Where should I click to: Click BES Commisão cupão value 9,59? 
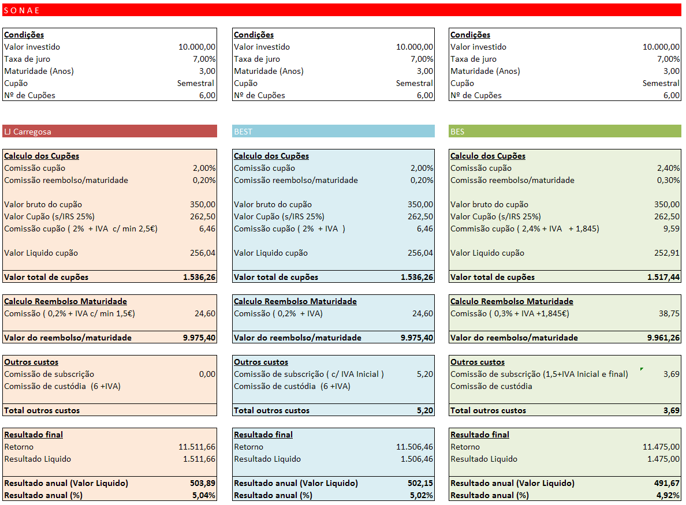pos(672,229)
